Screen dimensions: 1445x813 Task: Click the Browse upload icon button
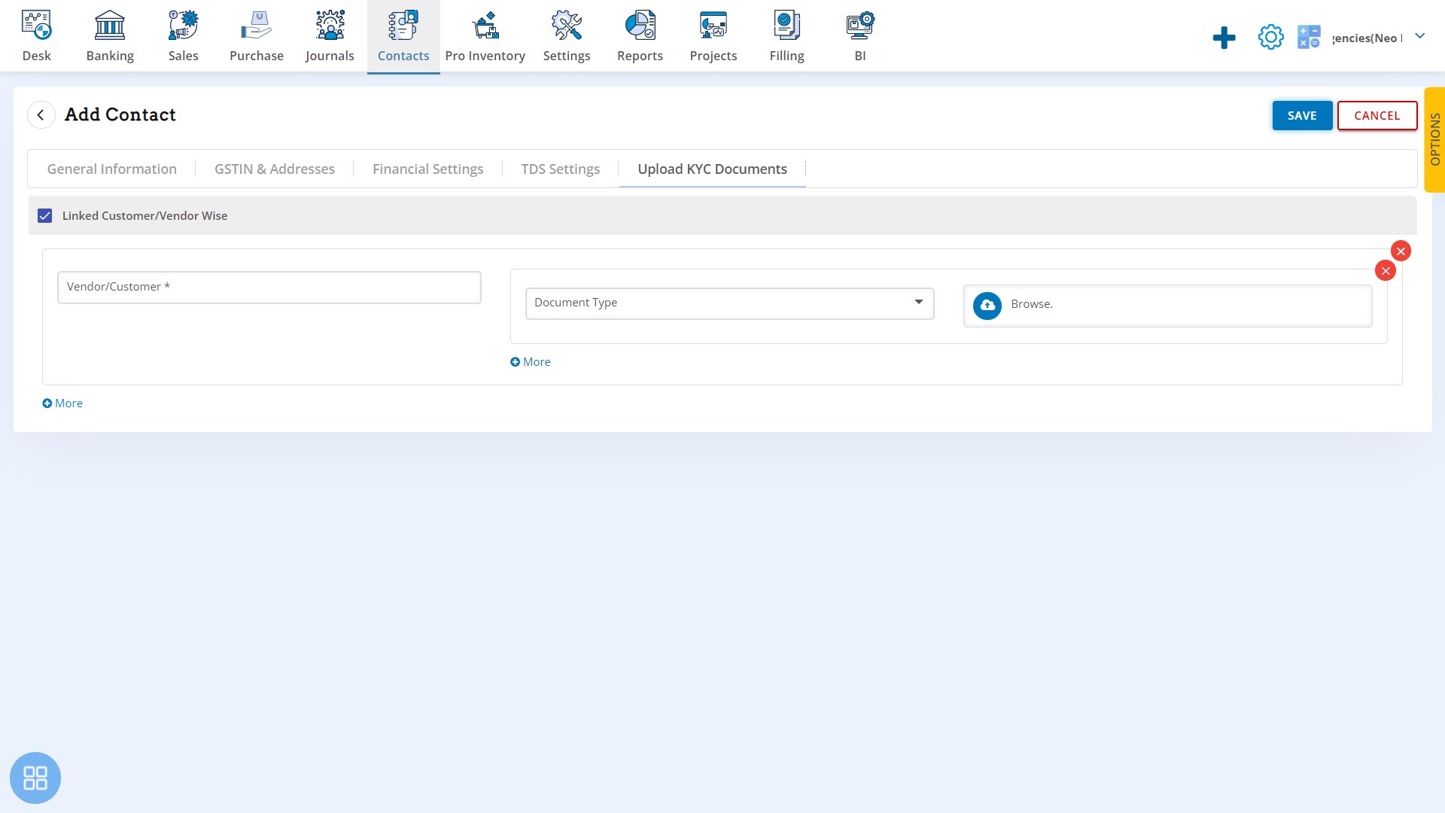[988, 304]
